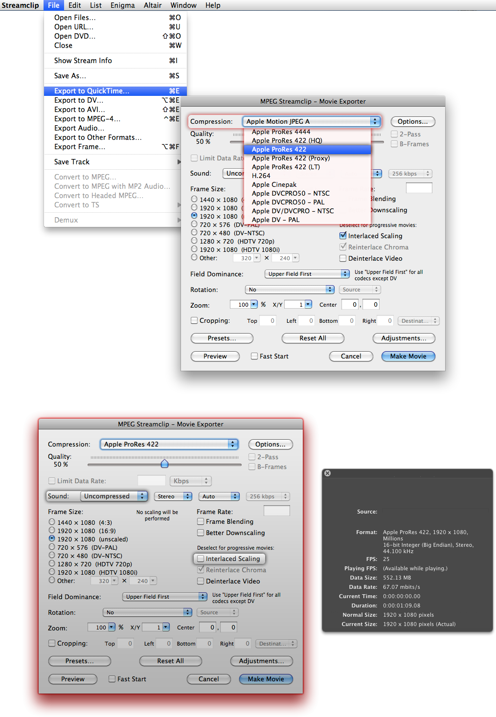Open Adjustments… in lower exporter
This screenshot has width=496, height=717.
262,661
